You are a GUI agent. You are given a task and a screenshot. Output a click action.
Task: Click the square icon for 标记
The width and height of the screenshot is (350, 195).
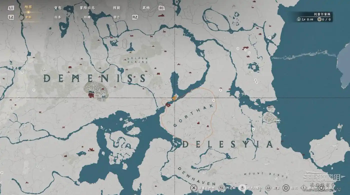286,188
